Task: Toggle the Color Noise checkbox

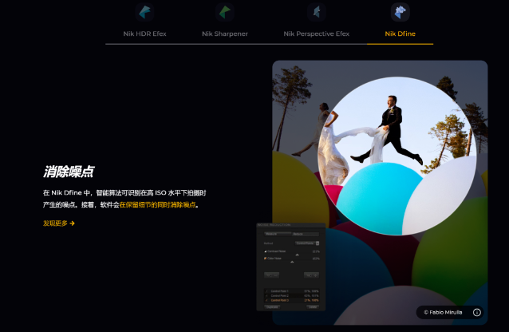Action: coord(266,259)
